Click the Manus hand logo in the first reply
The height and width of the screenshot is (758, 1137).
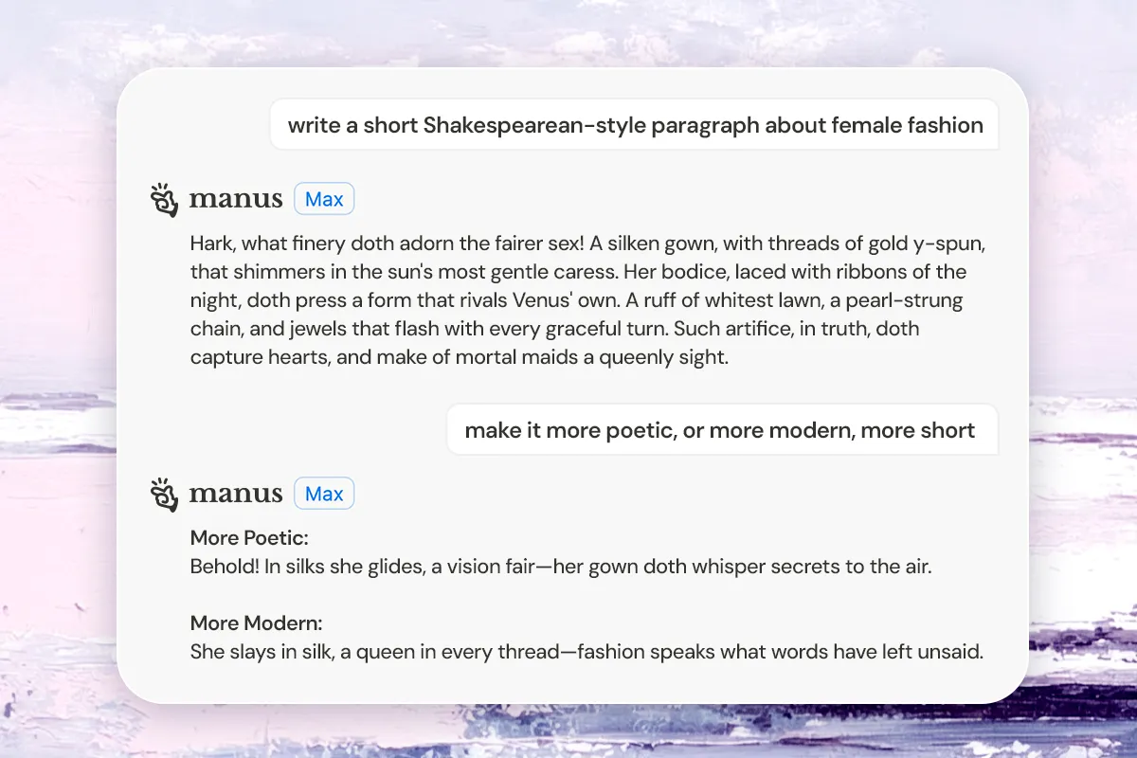(165, 200)
